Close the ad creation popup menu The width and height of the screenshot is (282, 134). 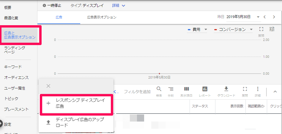(x=48, y=86)
